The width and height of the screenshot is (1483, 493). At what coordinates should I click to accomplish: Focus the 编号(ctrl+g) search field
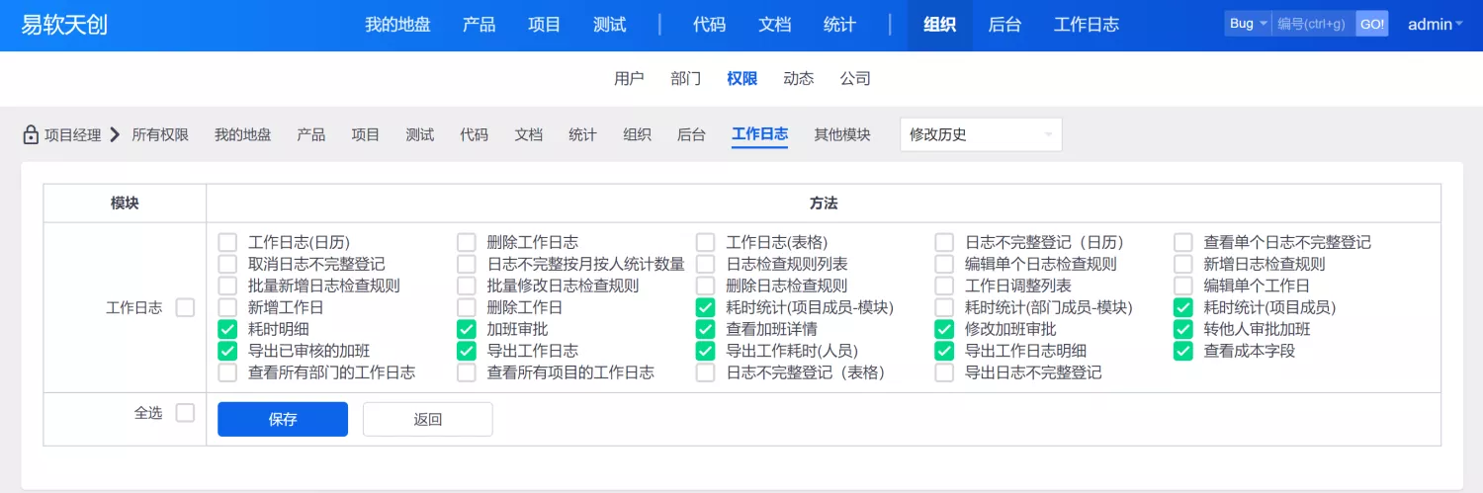[1313, 24]
